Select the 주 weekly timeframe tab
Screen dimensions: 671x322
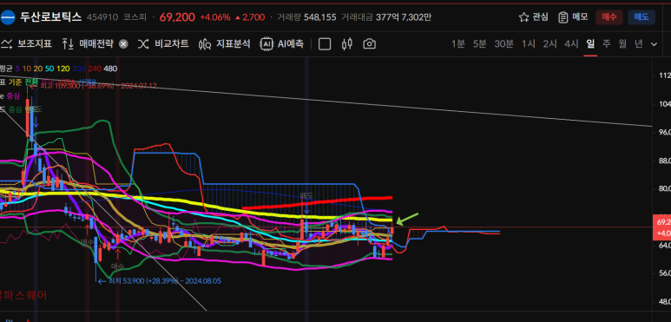click(607, 43)
